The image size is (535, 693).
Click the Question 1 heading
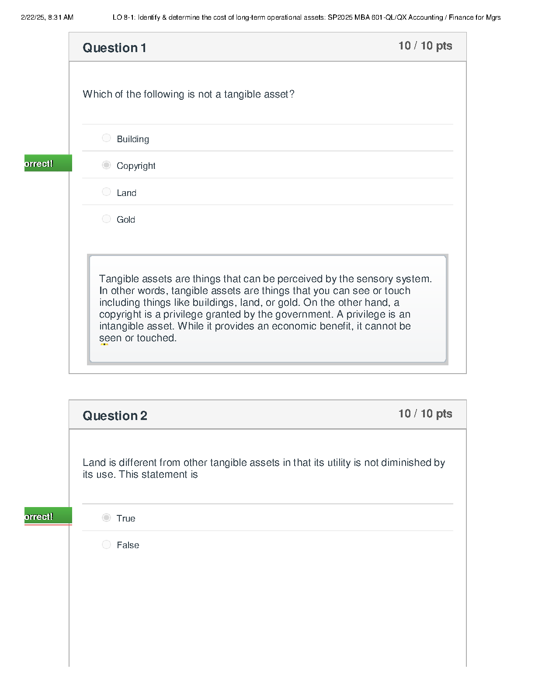tap(115, 48)
